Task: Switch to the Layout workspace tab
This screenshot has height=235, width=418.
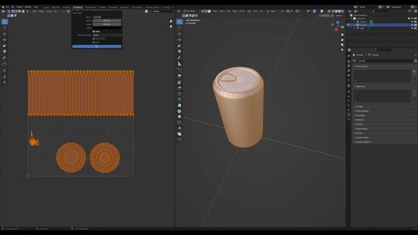Action: pyautogui.click(x=46, y=7)
